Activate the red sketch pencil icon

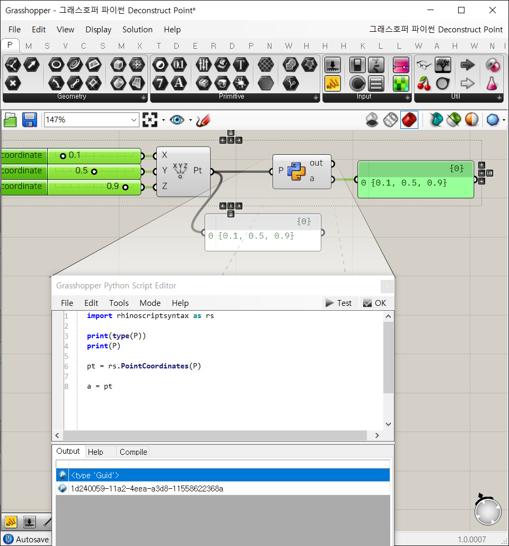point(203,120)
